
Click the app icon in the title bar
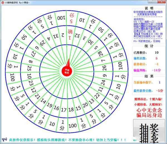click(3, 2)
